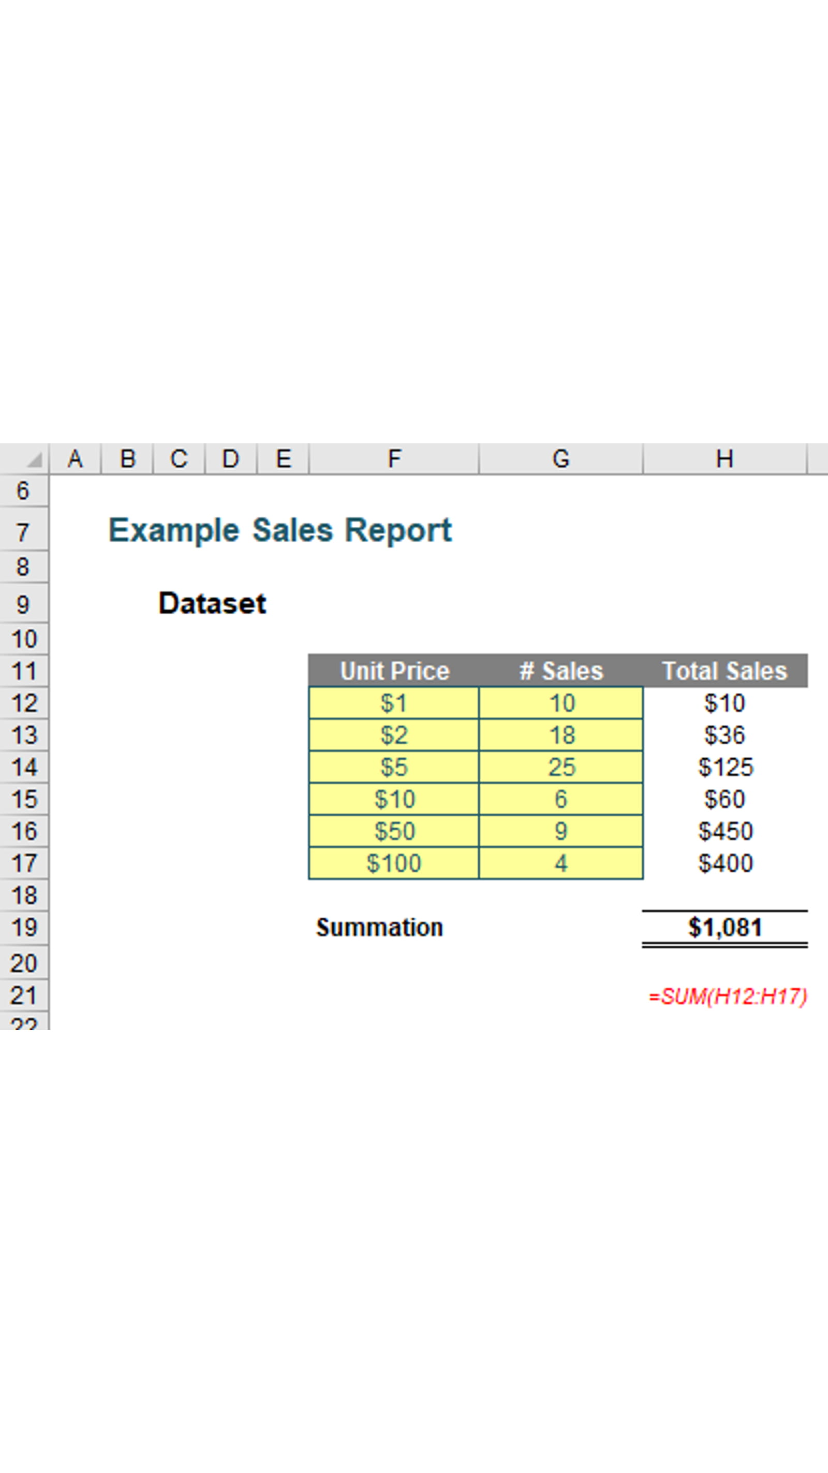This screenshot has width=828, height=1473.
Task: Select row 7 header
Action: click(x=23, y=532)
